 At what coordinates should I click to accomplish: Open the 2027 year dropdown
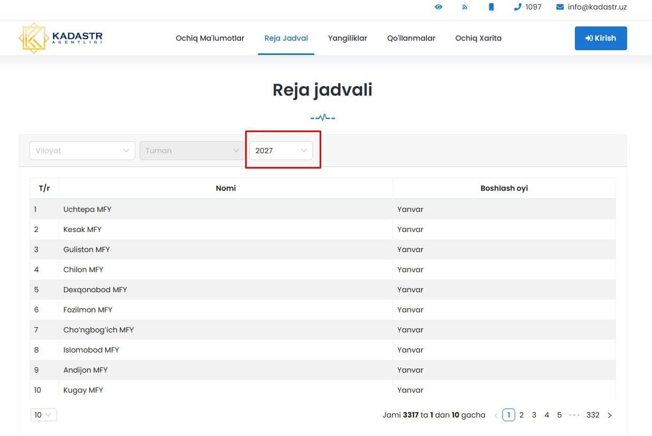pyautogui.click(x=281, y=151)
